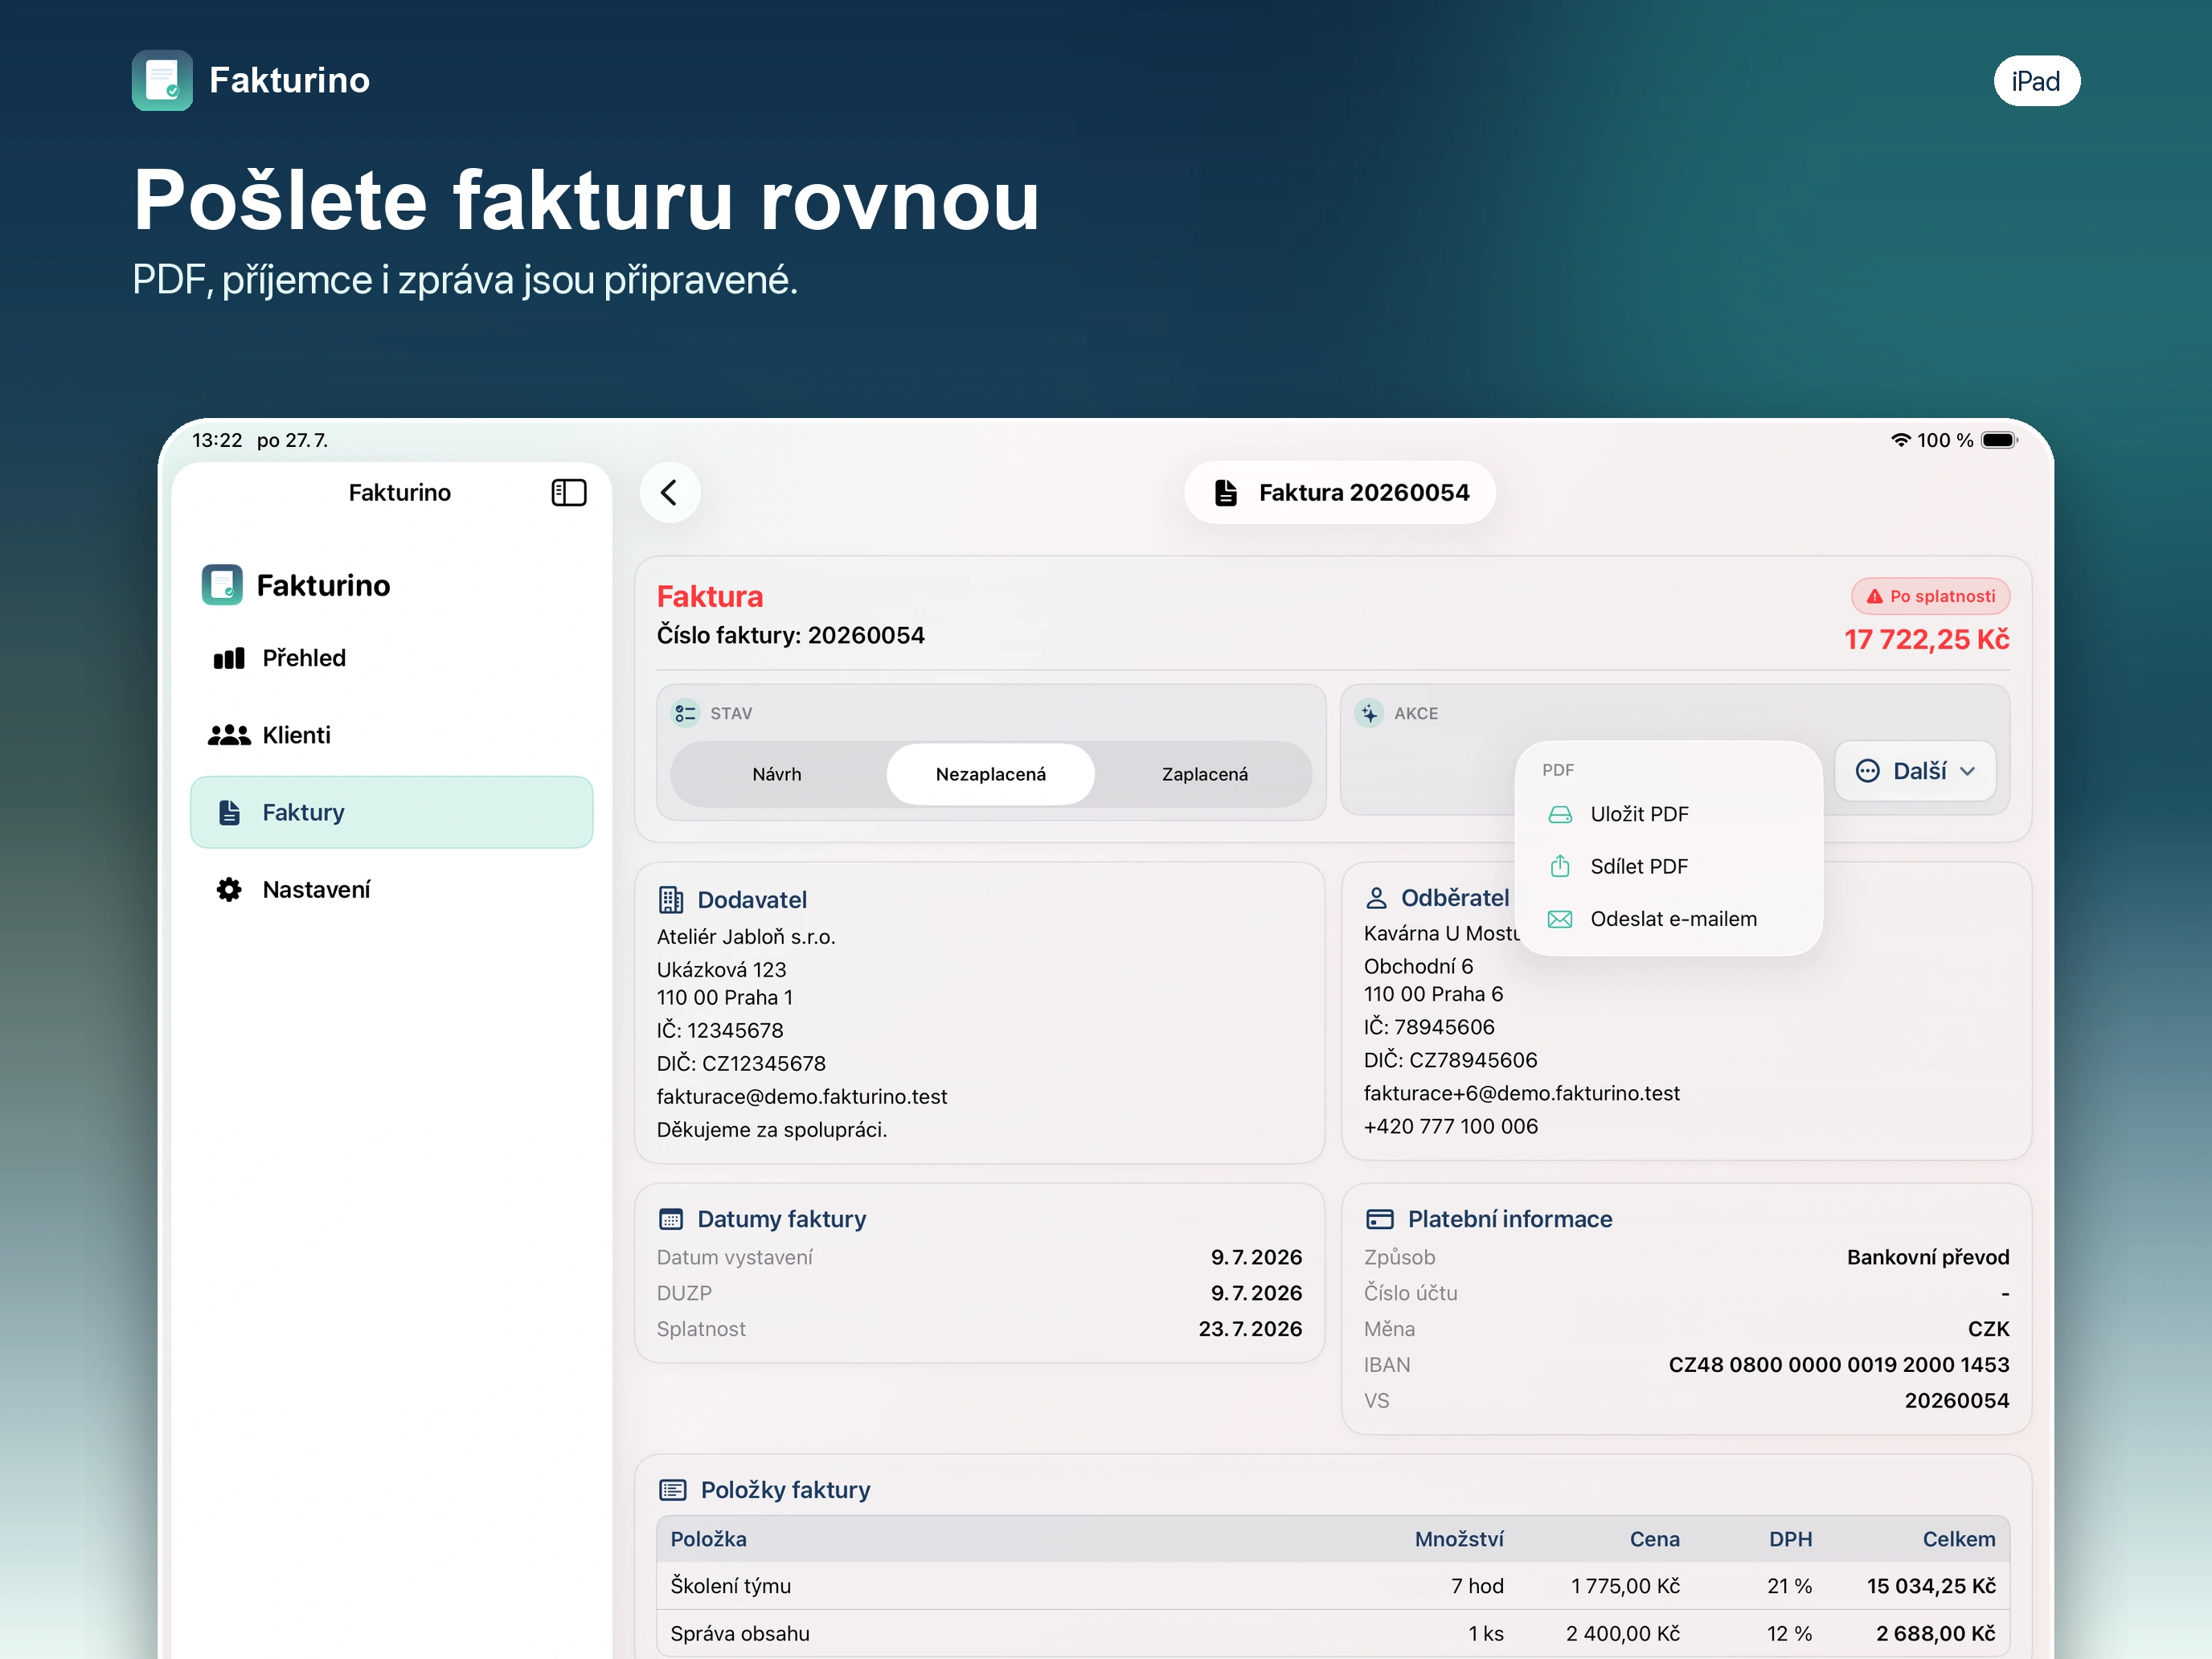Click the Sdílet PDF share icon

click(1560, 866)
